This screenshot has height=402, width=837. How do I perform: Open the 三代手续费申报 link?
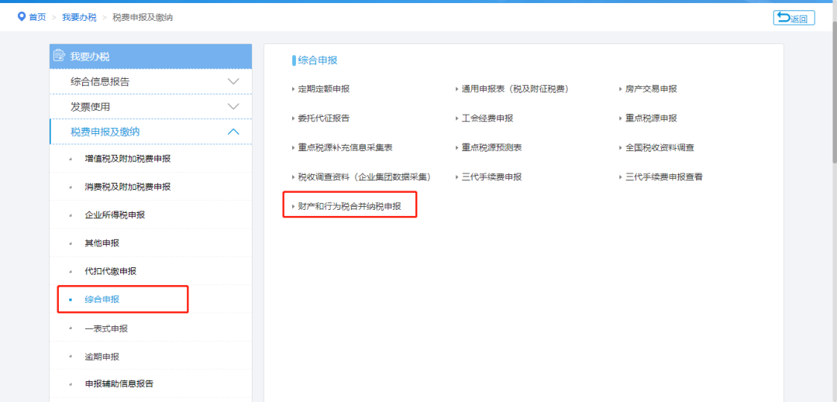[491, 177]
